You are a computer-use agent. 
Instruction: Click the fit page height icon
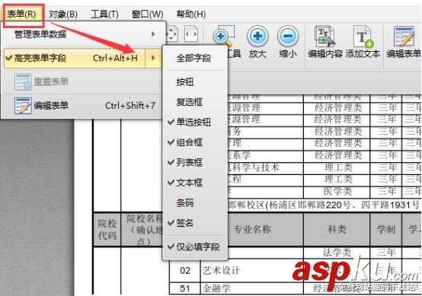pos(172,34)
